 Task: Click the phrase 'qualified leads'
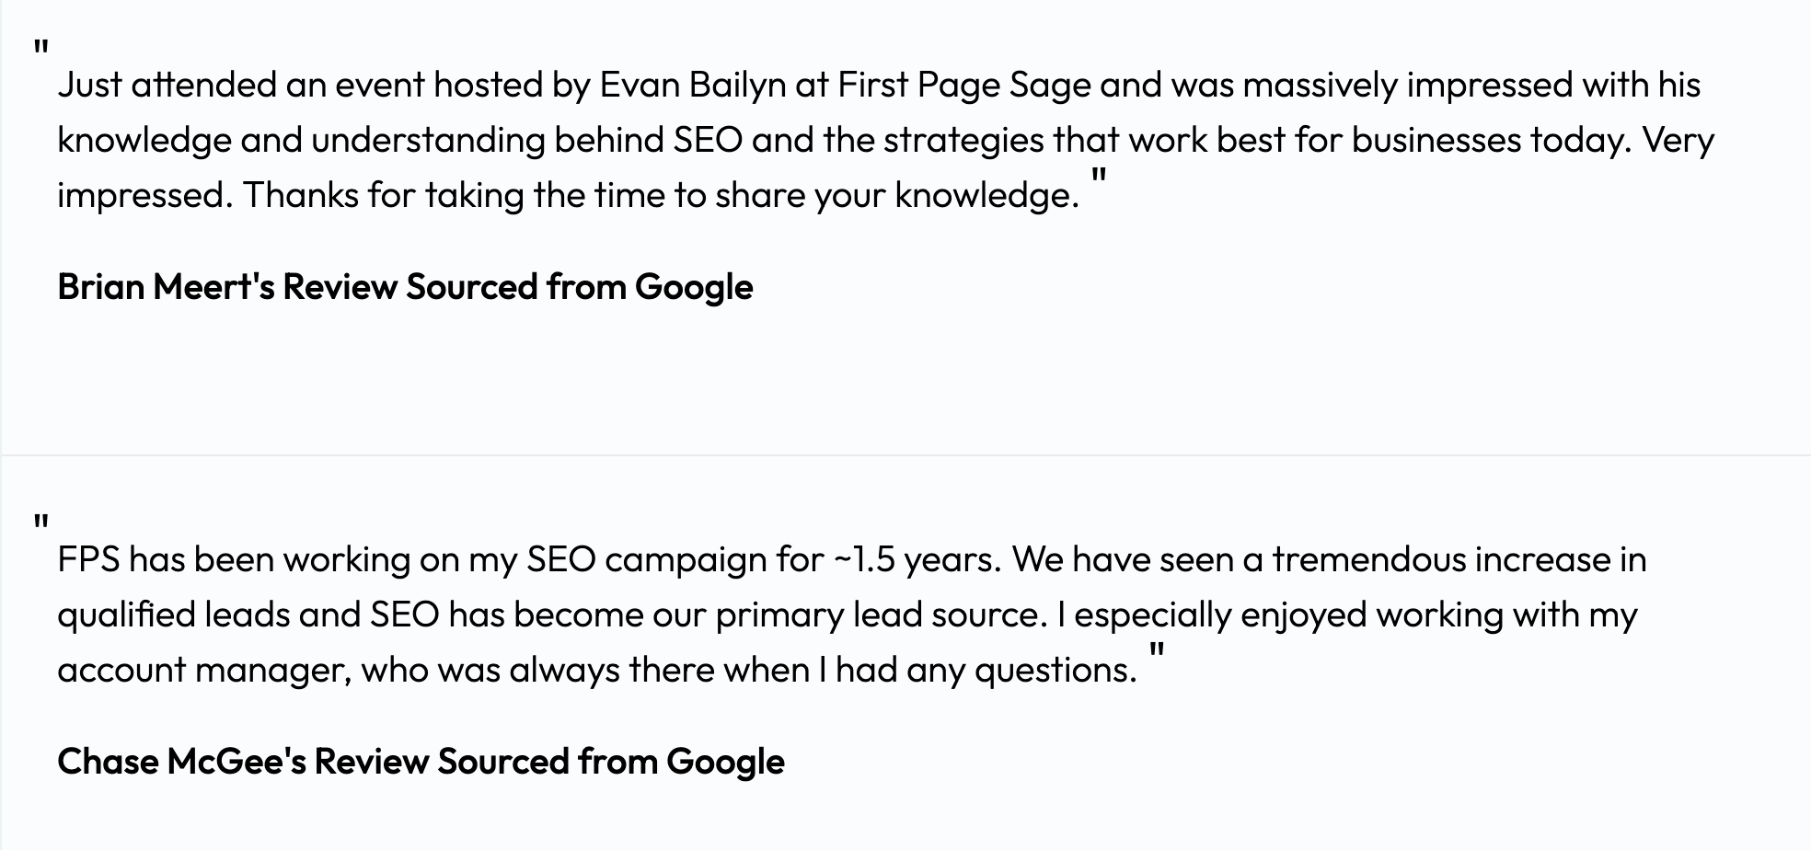click(x=173, y=615)
